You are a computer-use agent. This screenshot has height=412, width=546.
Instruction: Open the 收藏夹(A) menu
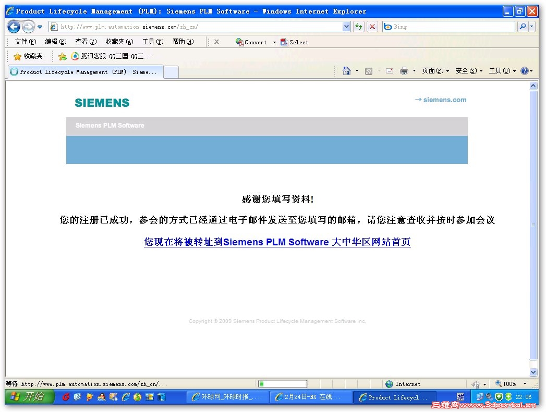click(x=119, y=42)
